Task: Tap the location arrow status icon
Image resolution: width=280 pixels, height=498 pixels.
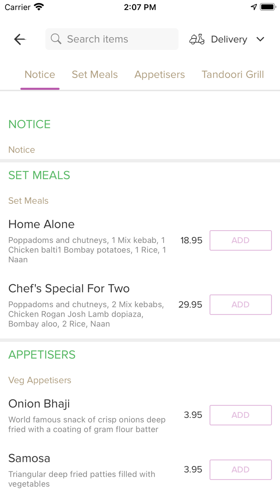Action: point(254,7)
